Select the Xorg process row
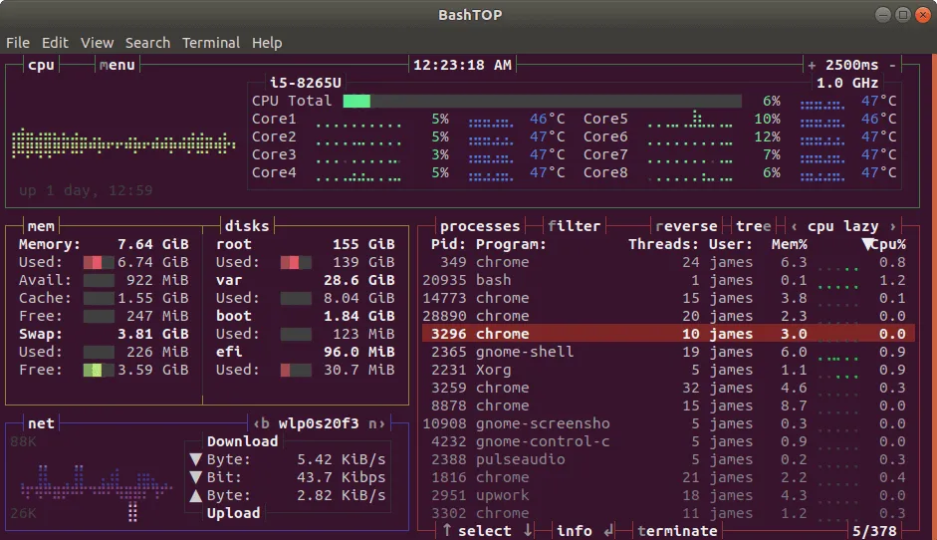The image size is (937, 540). click(x=668, y=370)
